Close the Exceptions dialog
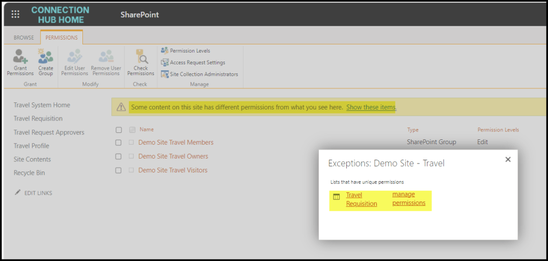 pyautogui.click(x=508, y=160)
